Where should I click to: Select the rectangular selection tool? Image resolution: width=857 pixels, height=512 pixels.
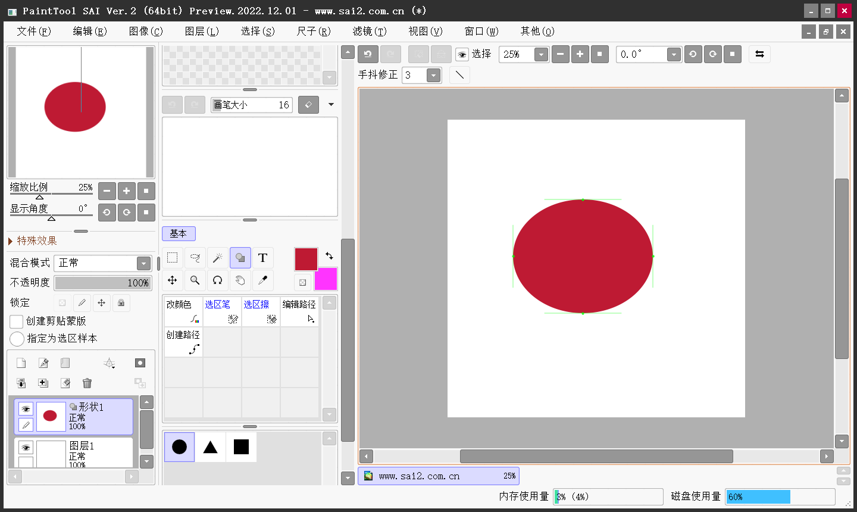click(x=173, y=258)
